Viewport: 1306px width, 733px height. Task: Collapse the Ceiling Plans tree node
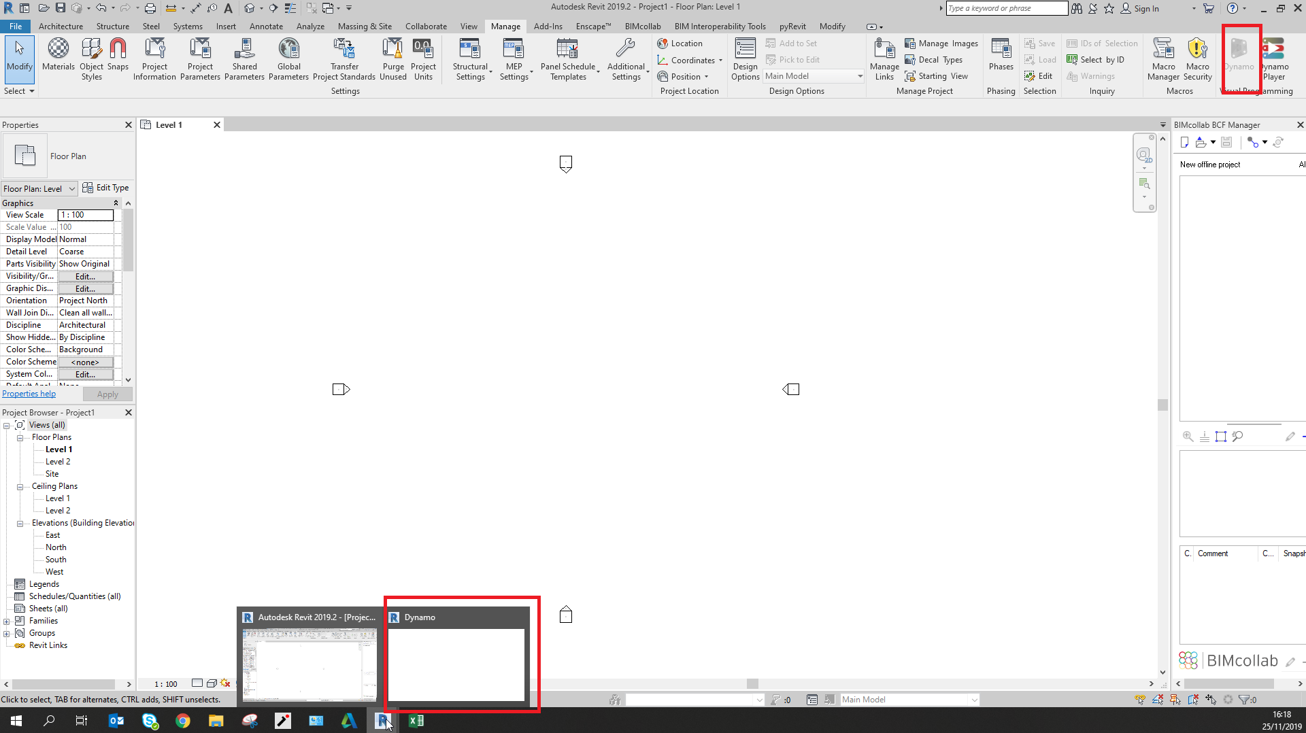click(20, 486)
